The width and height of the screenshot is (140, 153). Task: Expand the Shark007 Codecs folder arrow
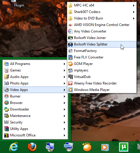coord(134,12)
